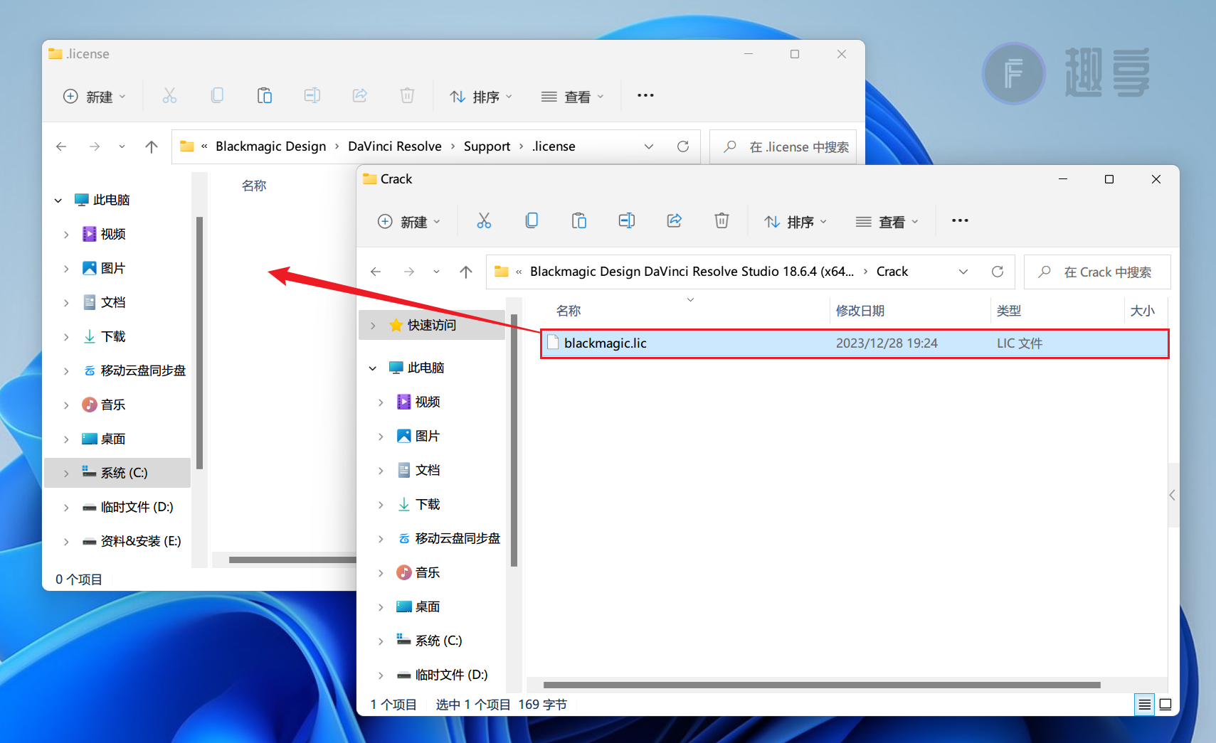Image resolution: width=1216 pixels, height=743 pixels.
Task: Select the blackmagic.lic file name
Action: (606, 343)
